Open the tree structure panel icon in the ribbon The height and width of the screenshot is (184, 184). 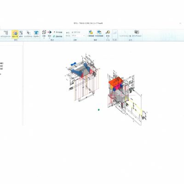click(x=6, y=34)
